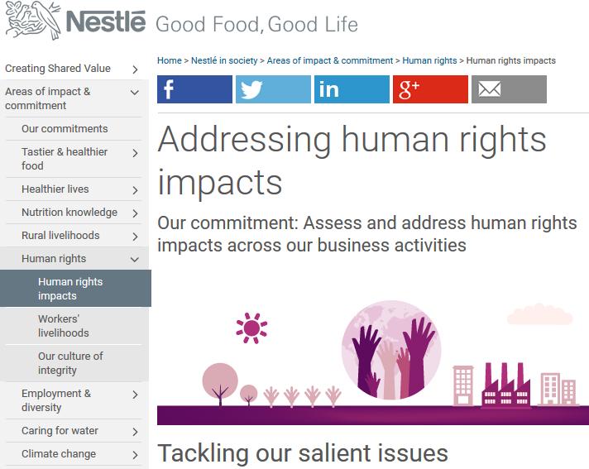
Task: Click the raised hands globe illustration
Action: (391, 350)
